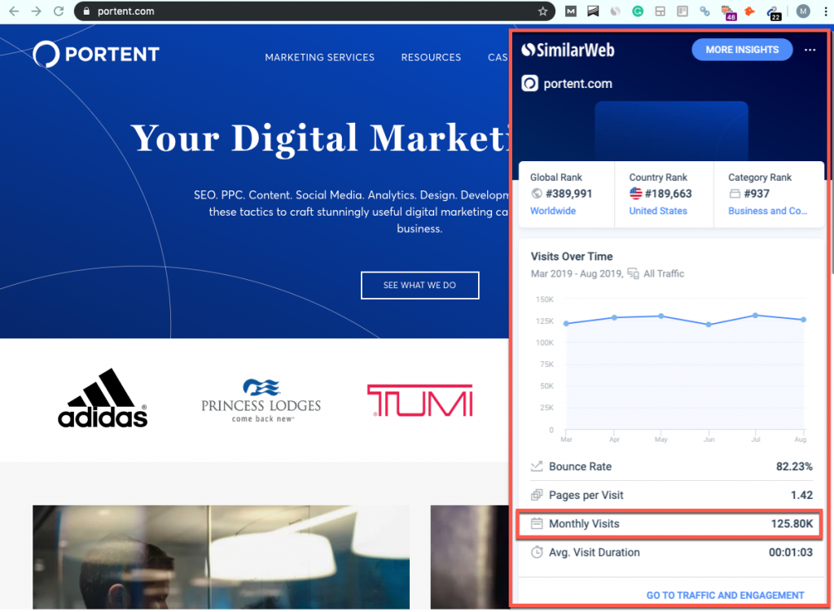The image size is (834, 612).
Task: Click the Avg. Visit Duration clock icon
Action: point(537,552)
